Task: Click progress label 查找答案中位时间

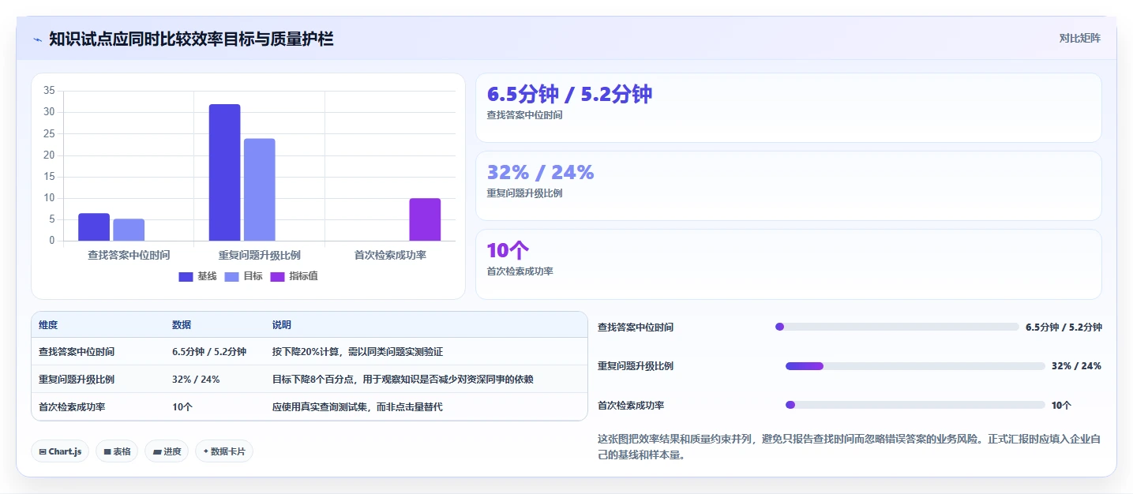Action: point(636,327)
